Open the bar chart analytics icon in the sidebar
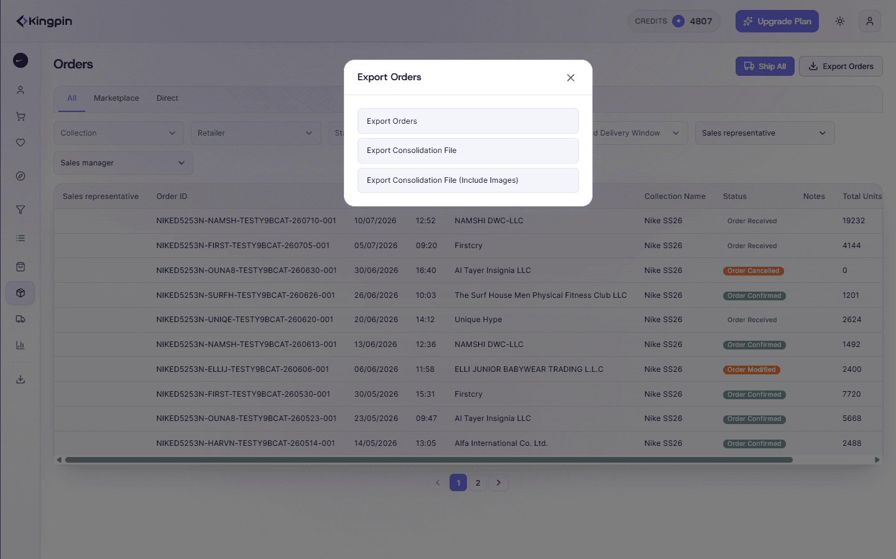Screen dimensions: 896x559 click(21, 345)
